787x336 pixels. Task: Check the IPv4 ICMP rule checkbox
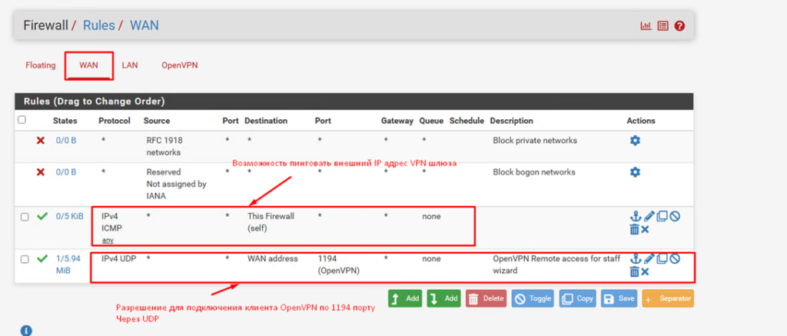[25, 217]
